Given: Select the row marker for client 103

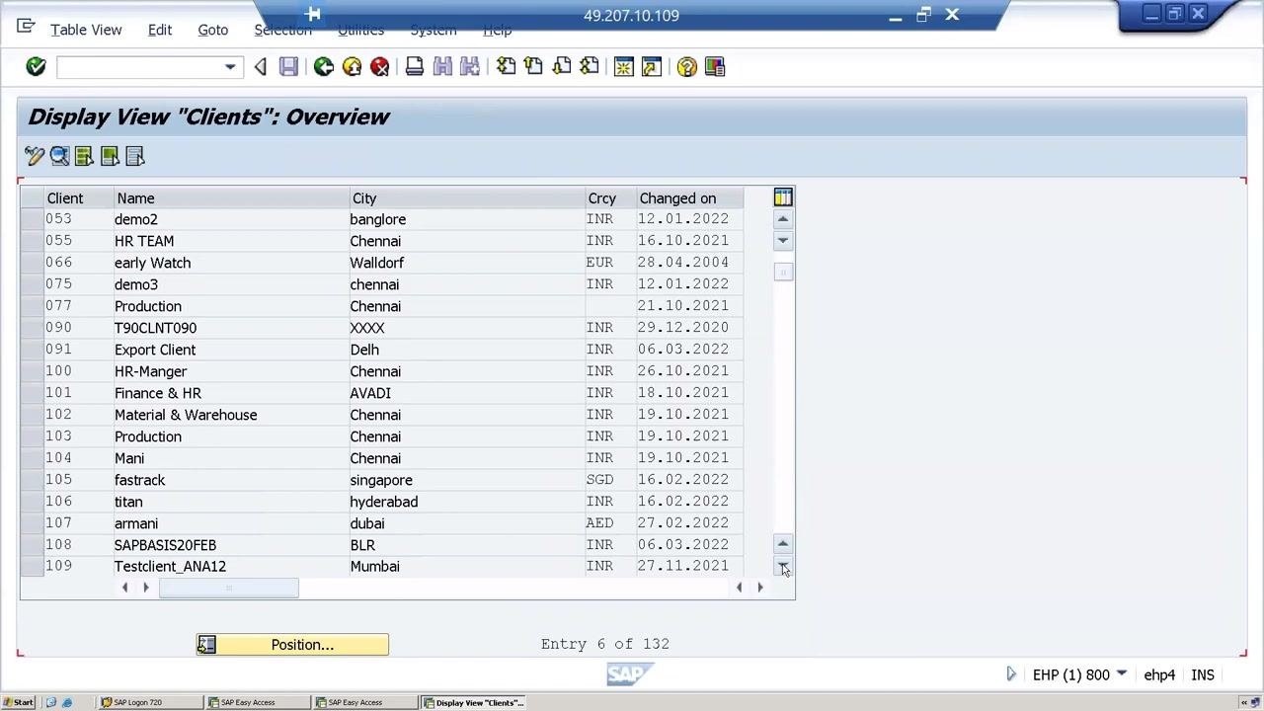Looking at the screenshot, I should 32,436.
